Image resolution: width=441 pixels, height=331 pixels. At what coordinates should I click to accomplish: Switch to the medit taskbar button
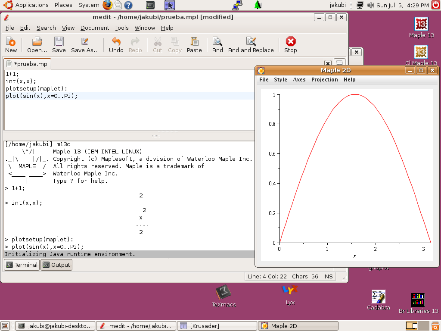pos(136,326)
